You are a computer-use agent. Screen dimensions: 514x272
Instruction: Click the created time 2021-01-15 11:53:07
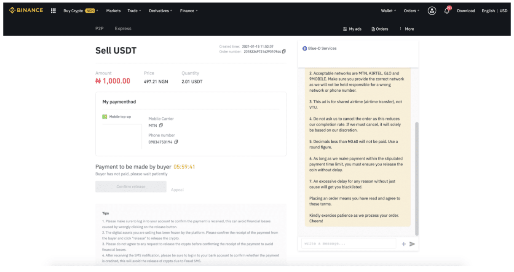pos(258,46)
